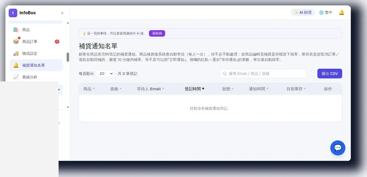Screen dimensions: 367x177
Task: Sort table by 目前庫存 column
Action: point(296,89)
